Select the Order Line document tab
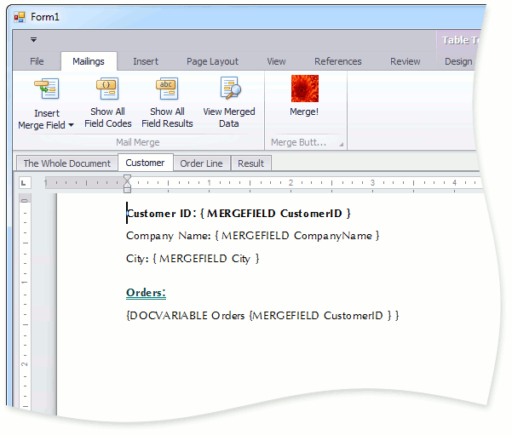This screenshot has height=435, width=512. pos(201,163)
